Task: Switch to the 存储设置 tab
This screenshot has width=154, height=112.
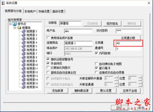Action: click(x=44, y=11)
